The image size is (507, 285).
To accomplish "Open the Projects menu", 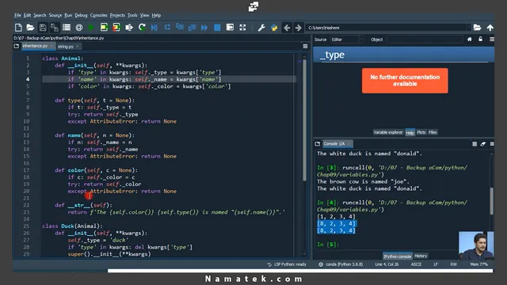I will click(x=117, y=15).
